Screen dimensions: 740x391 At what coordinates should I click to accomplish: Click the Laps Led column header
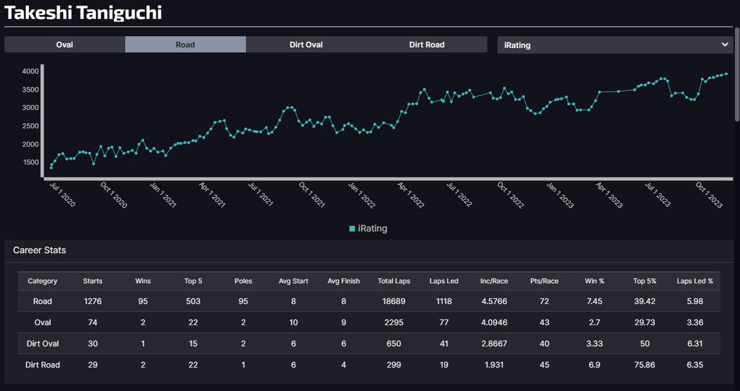[x=444, y=281]
